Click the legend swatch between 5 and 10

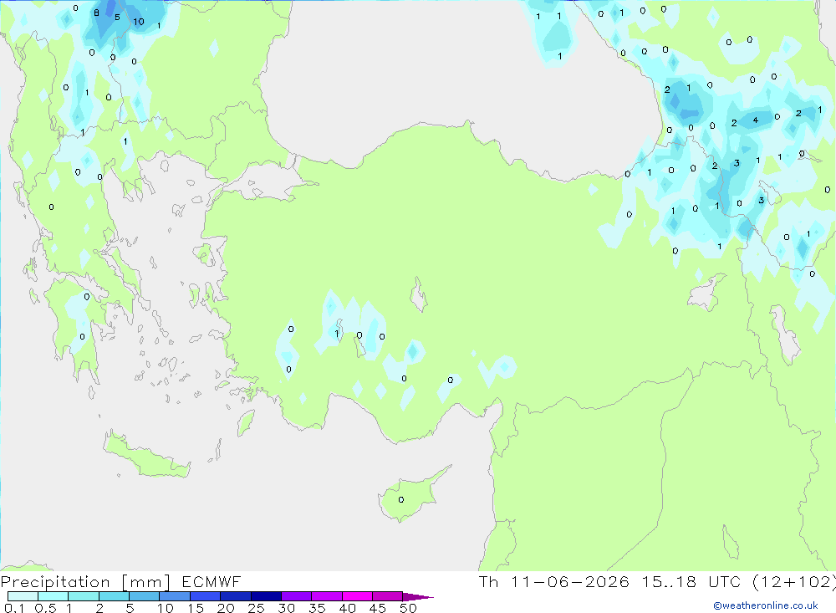(144, 596)
